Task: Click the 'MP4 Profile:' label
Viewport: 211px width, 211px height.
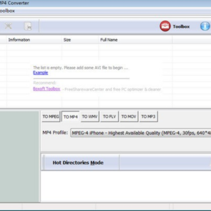Action: 55,132
